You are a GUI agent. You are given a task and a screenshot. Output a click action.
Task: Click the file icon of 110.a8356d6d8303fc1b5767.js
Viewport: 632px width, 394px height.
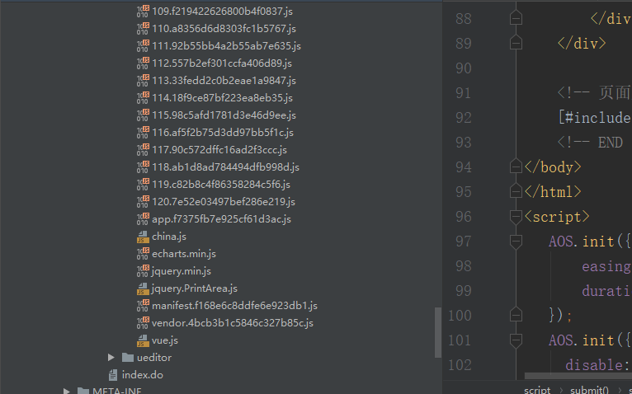(x=143, y=29)
